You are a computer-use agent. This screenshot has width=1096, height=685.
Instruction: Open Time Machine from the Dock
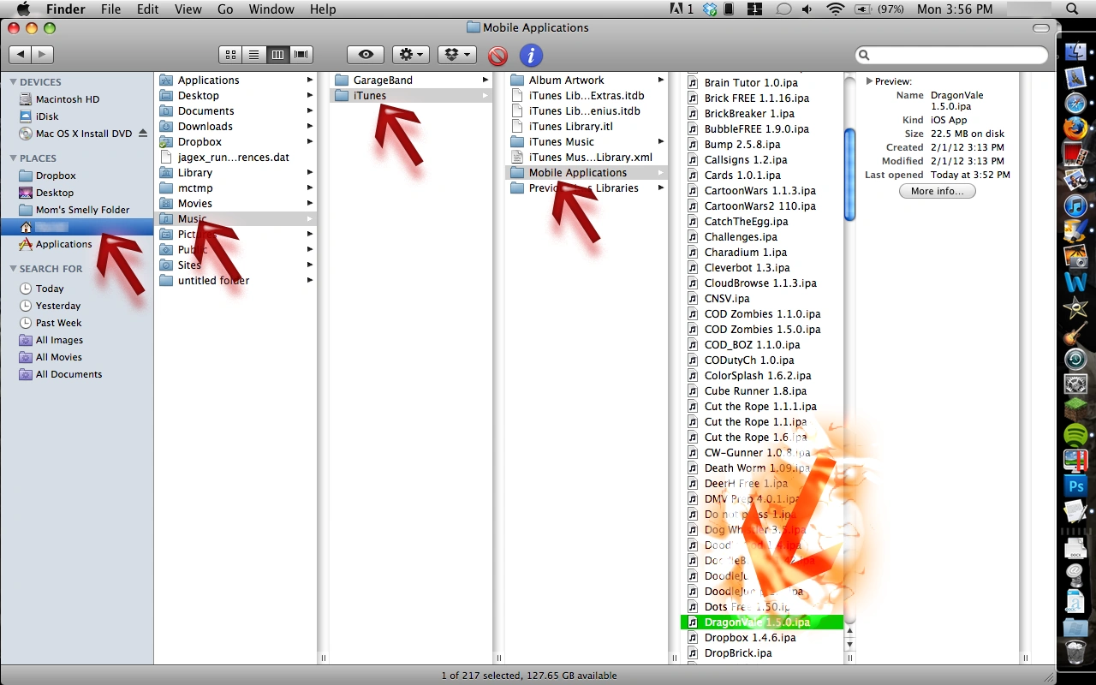pyautogui.click(x=1075, y=358)
